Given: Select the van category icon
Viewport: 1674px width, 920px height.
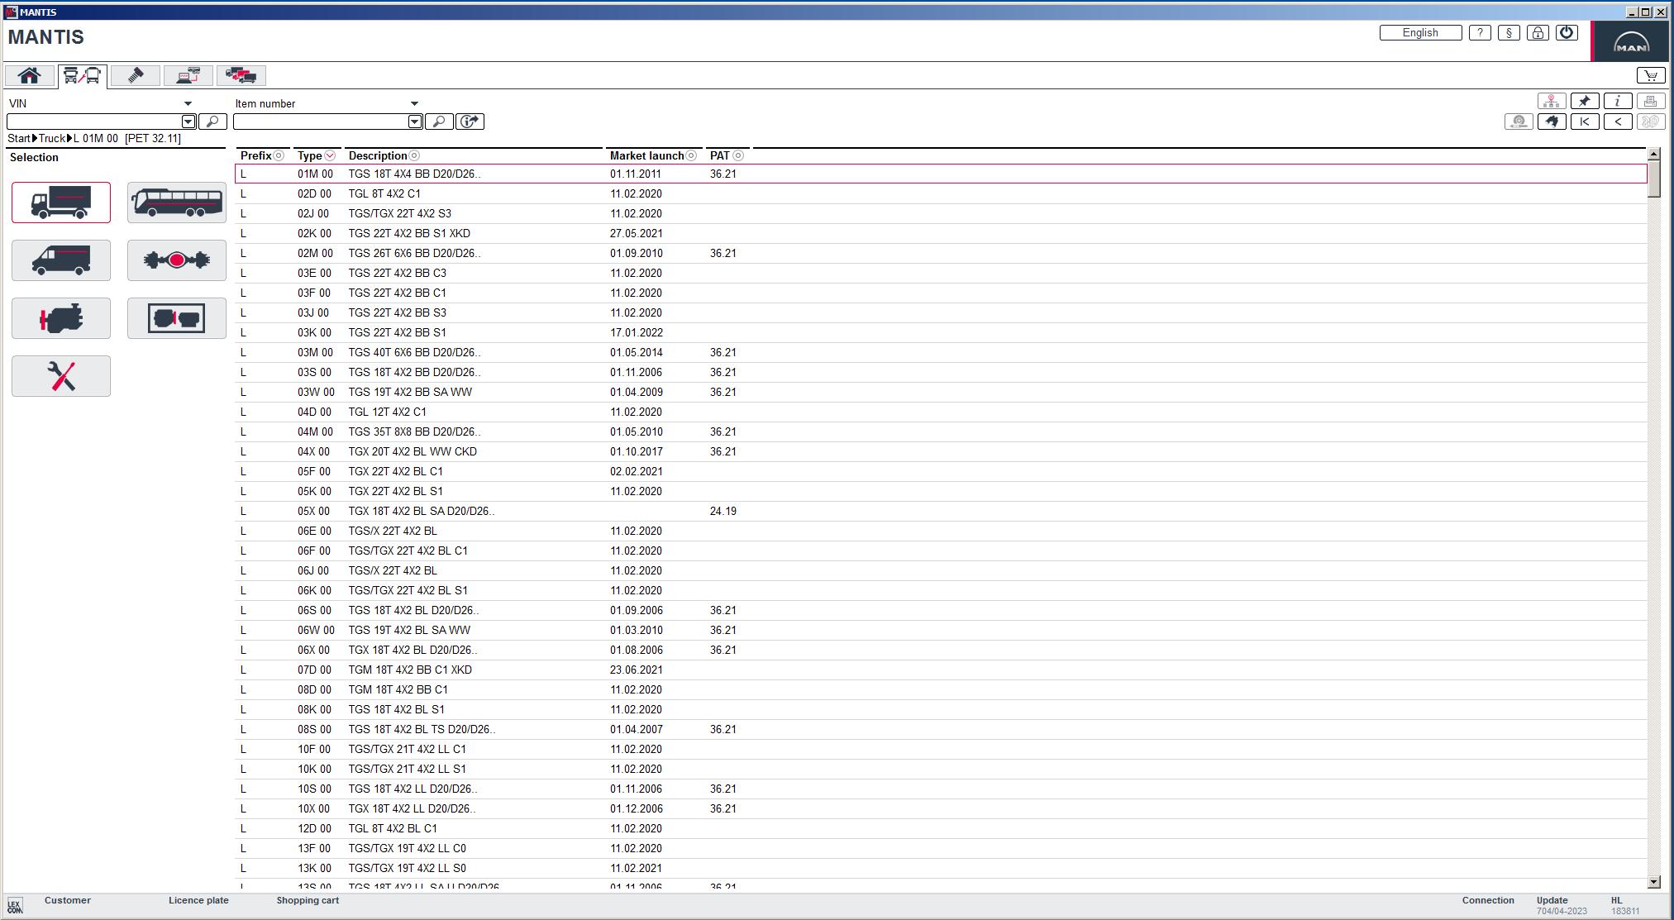Looking at the screenshot, I should click(x=61, y=260).
